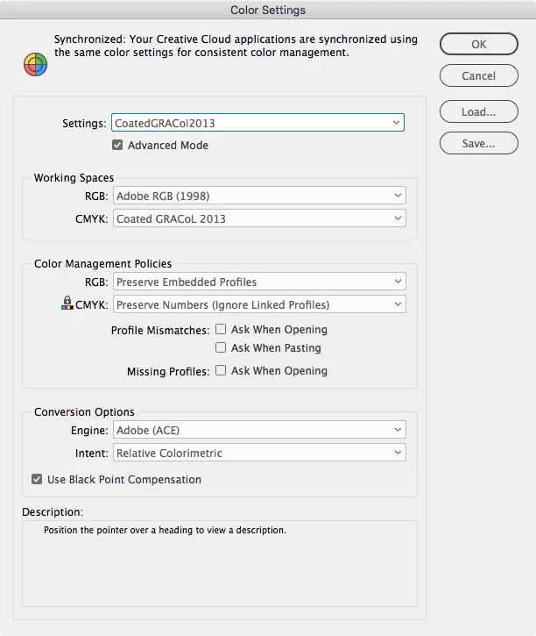This screenshot has width=536, height=636.
Task: Click the Description text box
Action: 220,564
